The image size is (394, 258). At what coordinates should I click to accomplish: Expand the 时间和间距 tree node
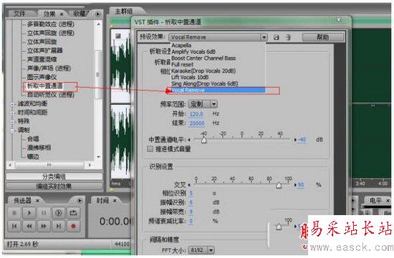12,113
